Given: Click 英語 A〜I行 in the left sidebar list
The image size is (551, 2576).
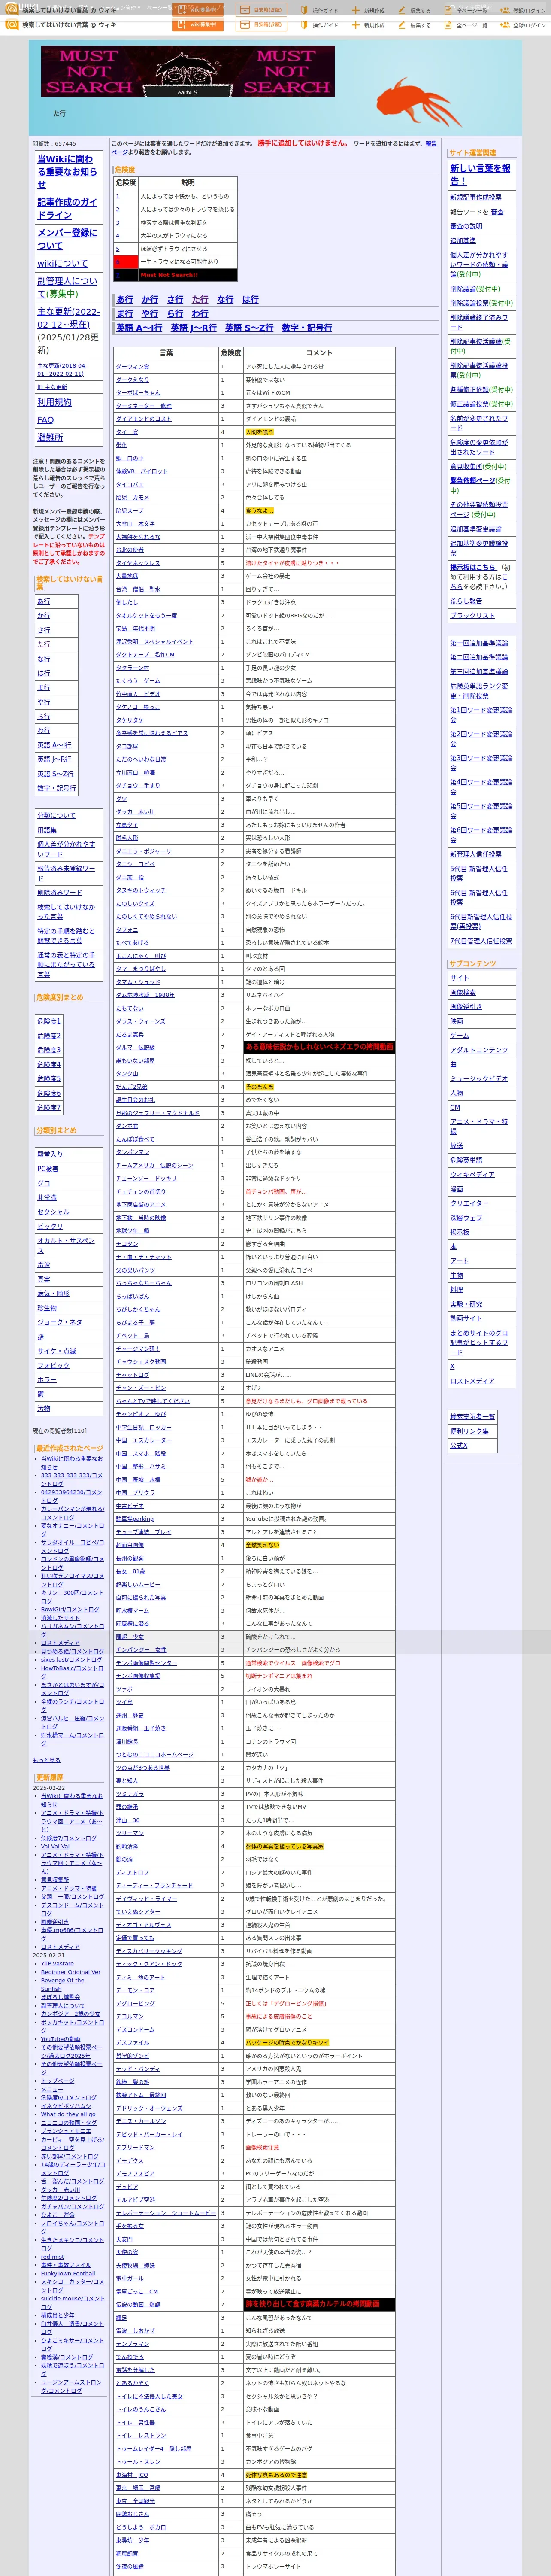Looking at the screenshot, I should 55,745.
